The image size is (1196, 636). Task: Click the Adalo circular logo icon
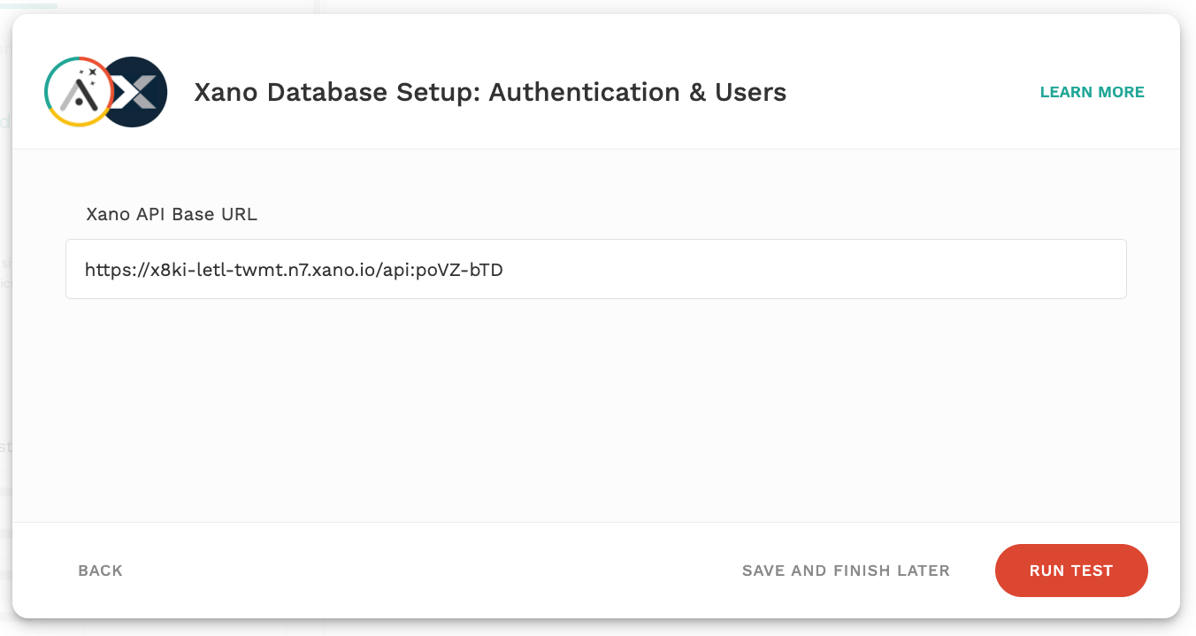click(x=78, y=92)
